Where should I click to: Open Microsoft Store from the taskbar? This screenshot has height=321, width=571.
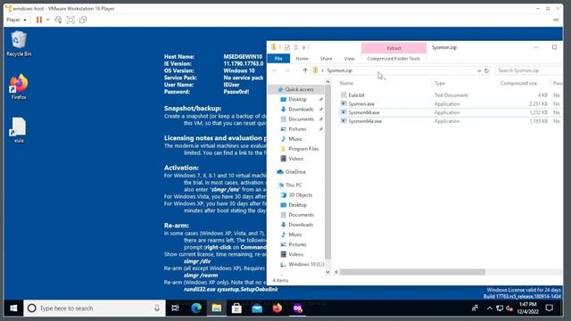click(x=236, y=309)
